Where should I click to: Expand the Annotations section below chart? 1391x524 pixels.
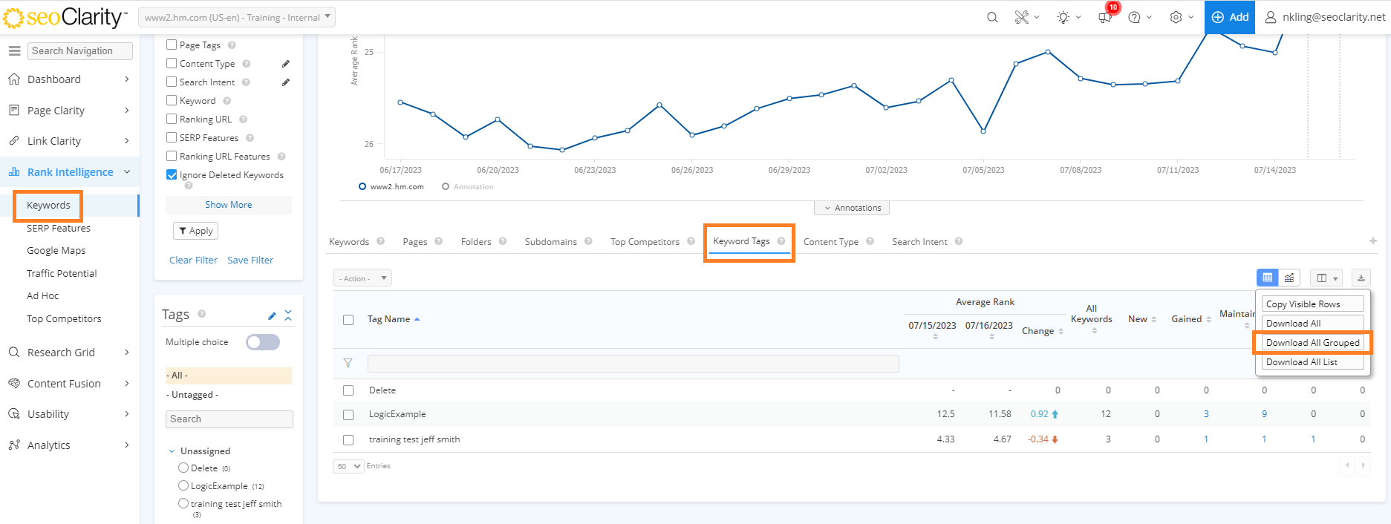point(852,208)
